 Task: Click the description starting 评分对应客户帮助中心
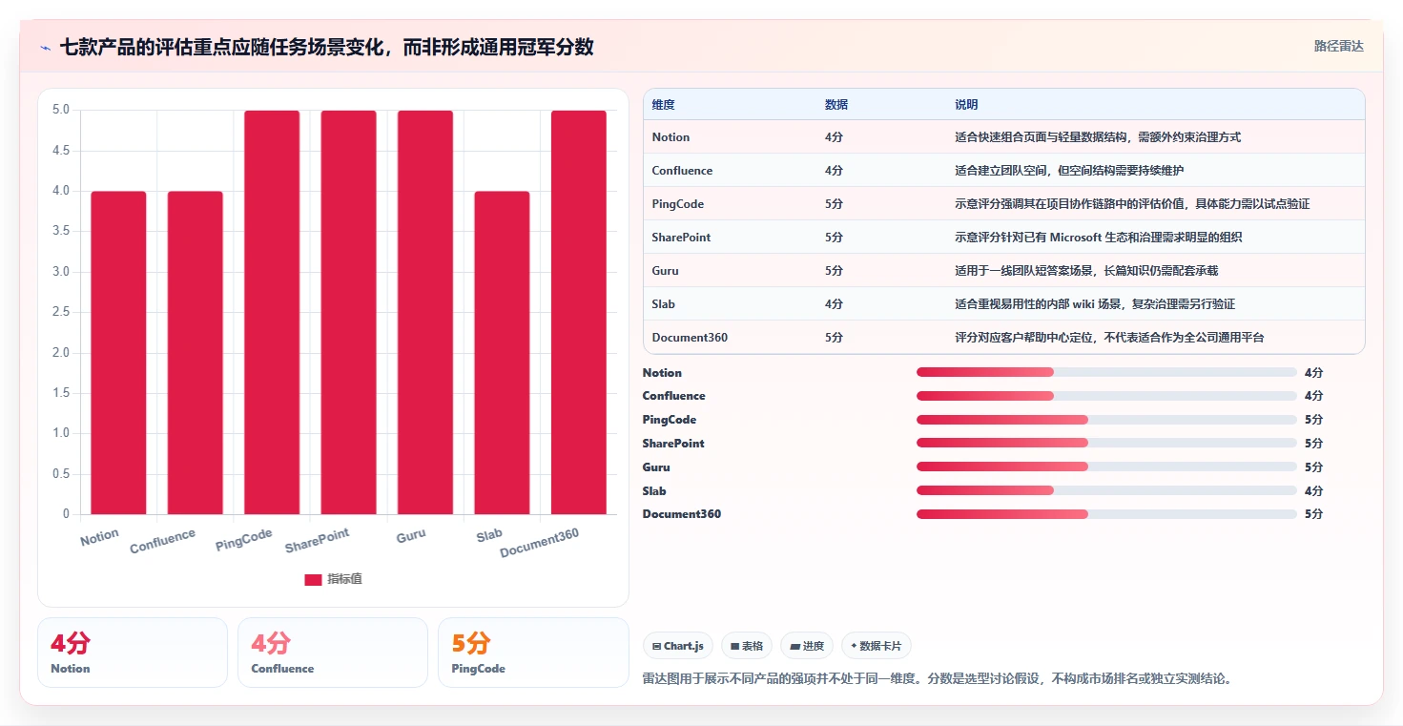(1109, 338)
